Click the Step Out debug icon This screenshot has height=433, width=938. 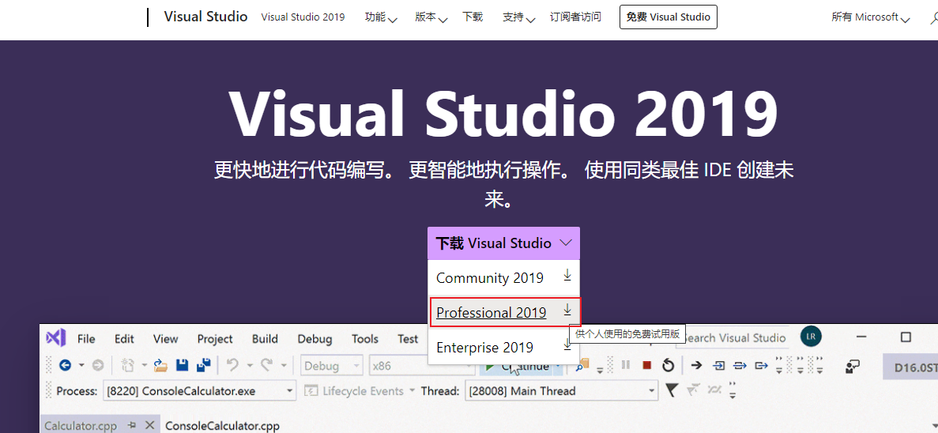click(761, 365)
